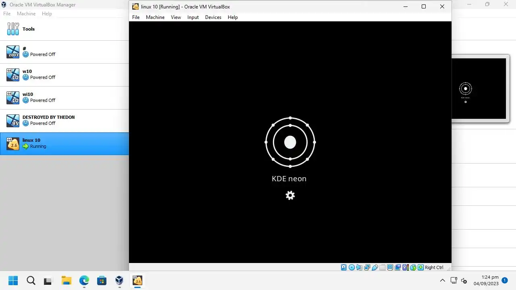Open the notification badge in system tray
Viewport: 516px width, 290px height.
(x=505, y=280)
